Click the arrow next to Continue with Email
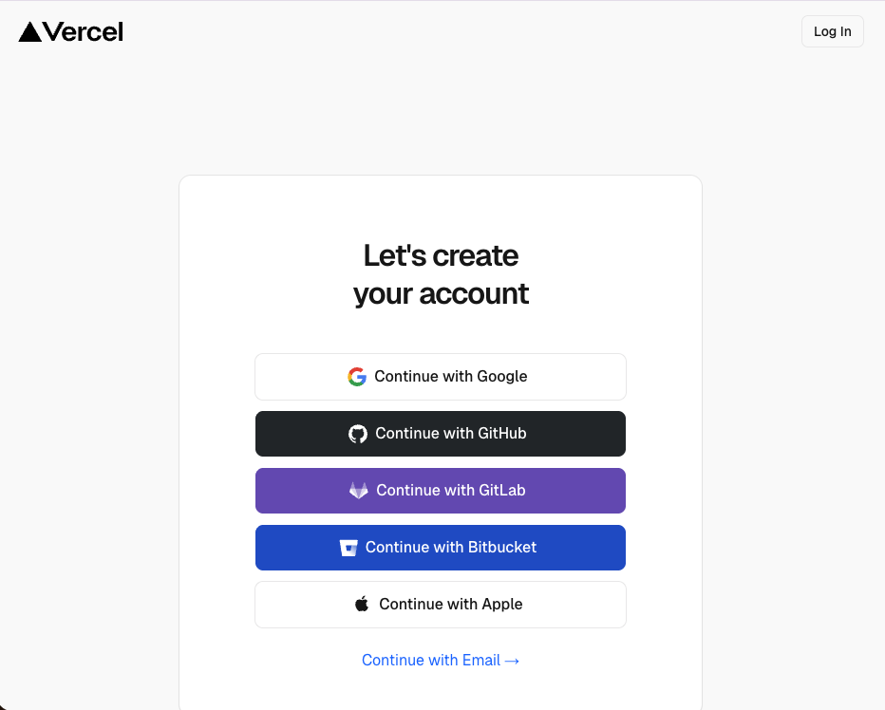The image size is (885, 710). 513,660
